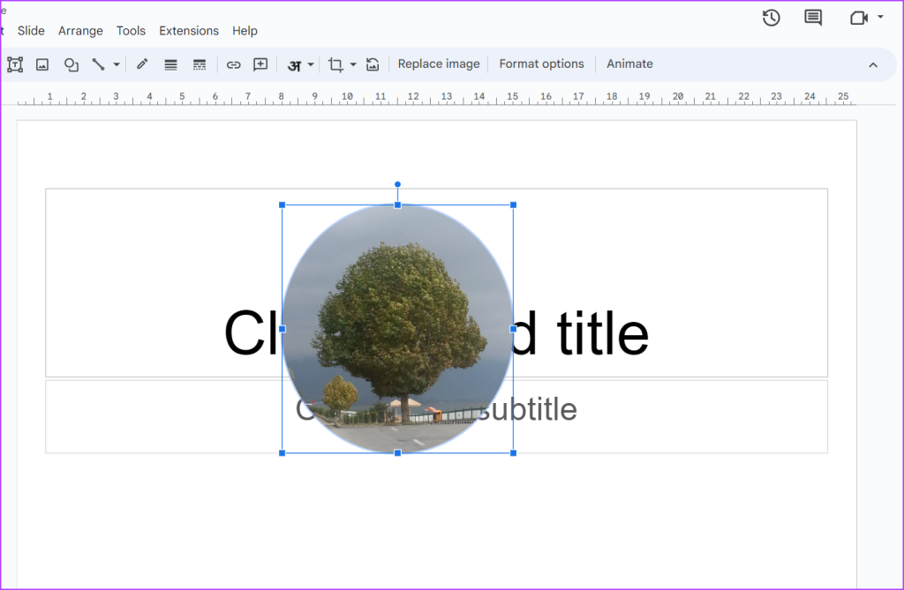Select the text box tool
The width and height of the screenshot is (904, 590).
[15, 64]
